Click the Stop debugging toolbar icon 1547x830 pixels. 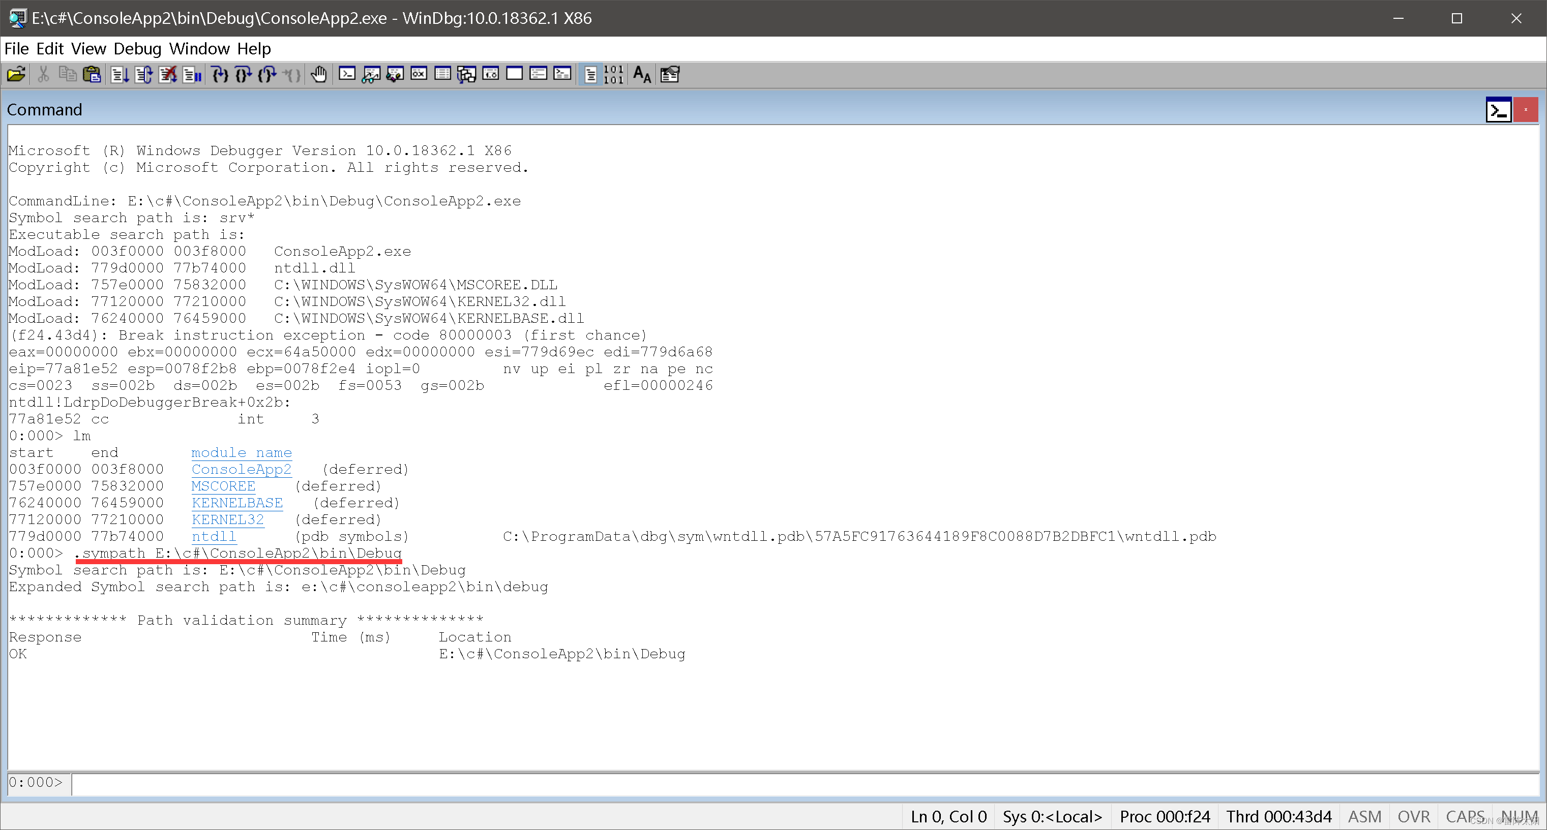click(x=167, y=74)
